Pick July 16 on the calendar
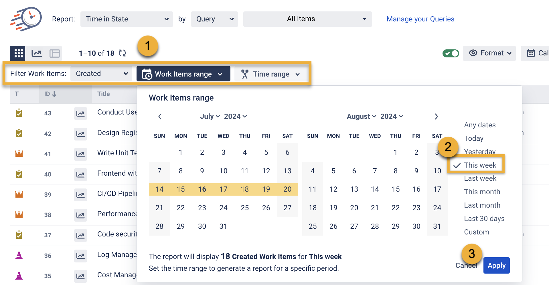 (202, 189)
